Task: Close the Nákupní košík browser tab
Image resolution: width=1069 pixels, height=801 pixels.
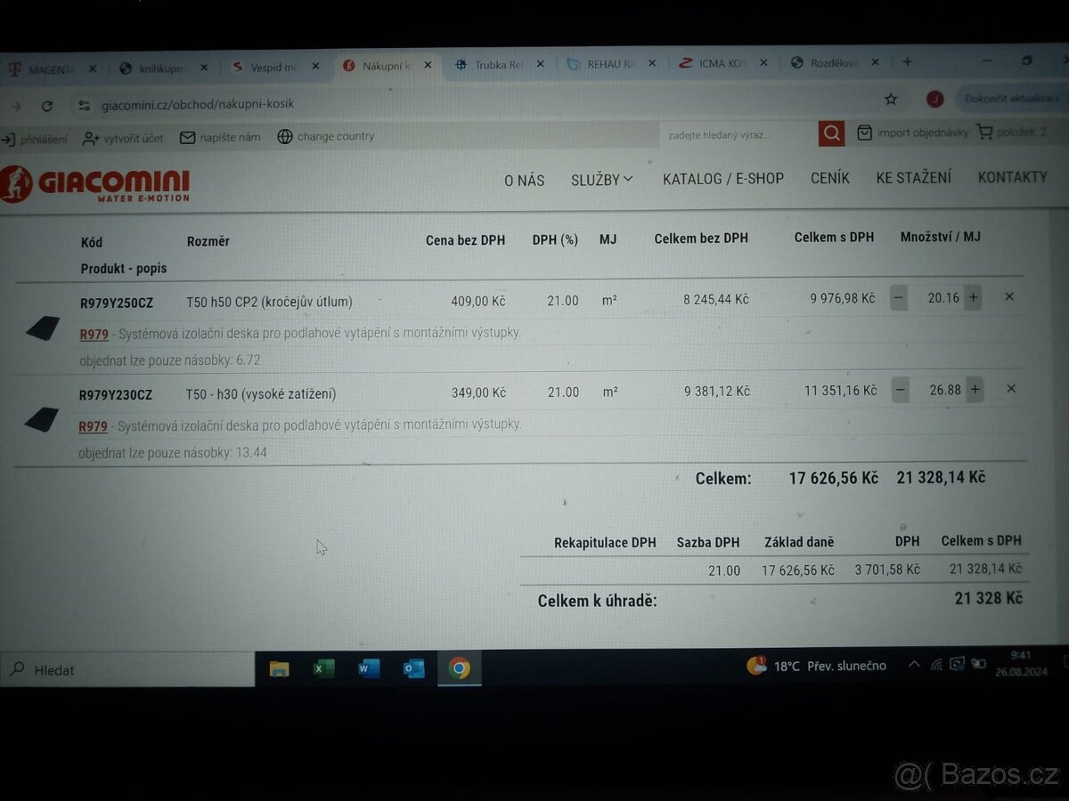Action: coord(428,66)
